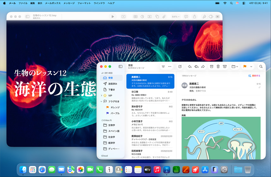Image resolution: width=271 pixels, height=177 pixels.
Task: Toggle the message filter icon
Action: click(163, 66)
